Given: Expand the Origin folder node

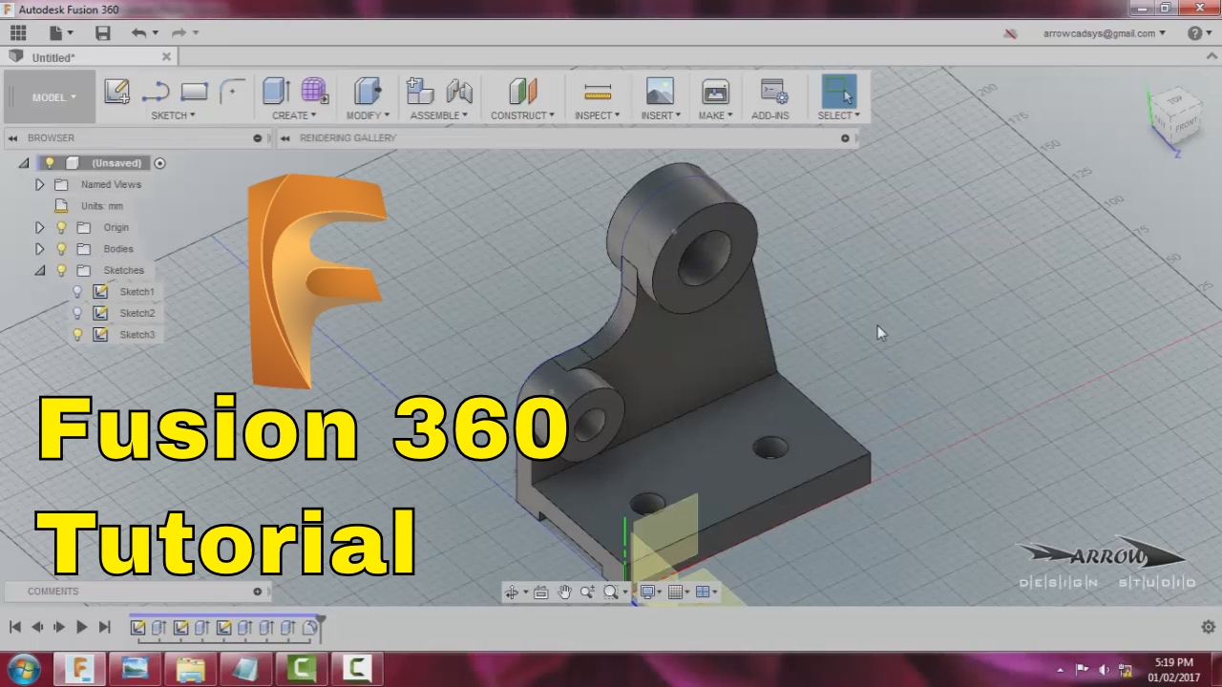Looking at the screenshot, I should click(39, 228).
